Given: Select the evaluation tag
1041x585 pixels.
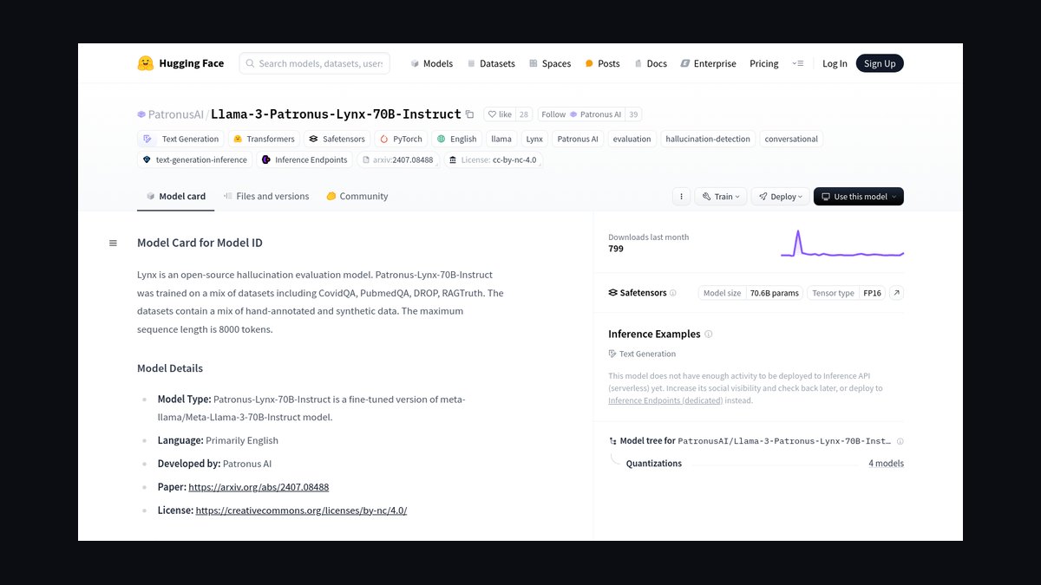Looking at the screenshot, I should point(632,139).
